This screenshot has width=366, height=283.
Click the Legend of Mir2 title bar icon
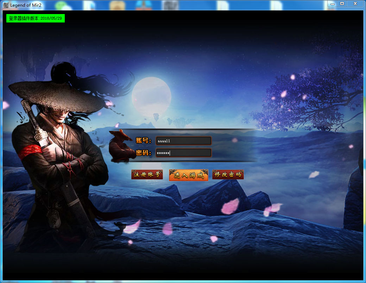(x=6, y=5)
